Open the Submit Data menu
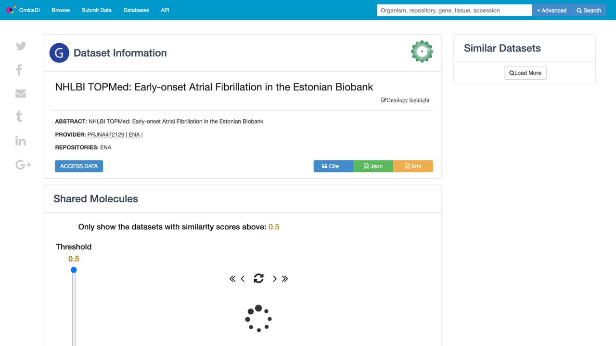 tap(97, 10)
